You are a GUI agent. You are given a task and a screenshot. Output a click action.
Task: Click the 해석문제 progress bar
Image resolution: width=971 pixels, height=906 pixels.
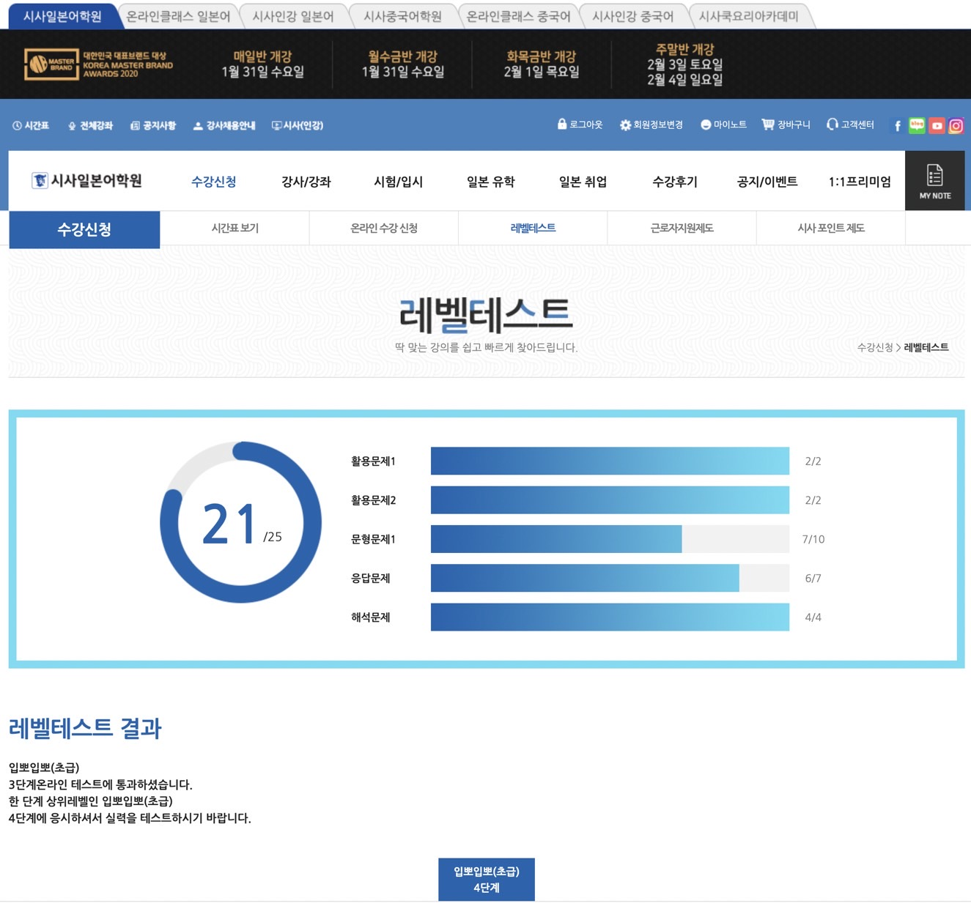click(x=610, y=617)
